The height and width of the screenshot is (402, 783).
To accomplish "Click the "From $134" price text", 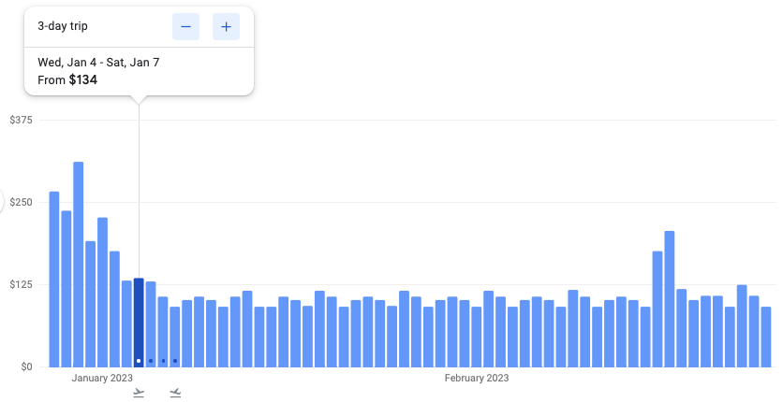I will [x=67, y=80].
